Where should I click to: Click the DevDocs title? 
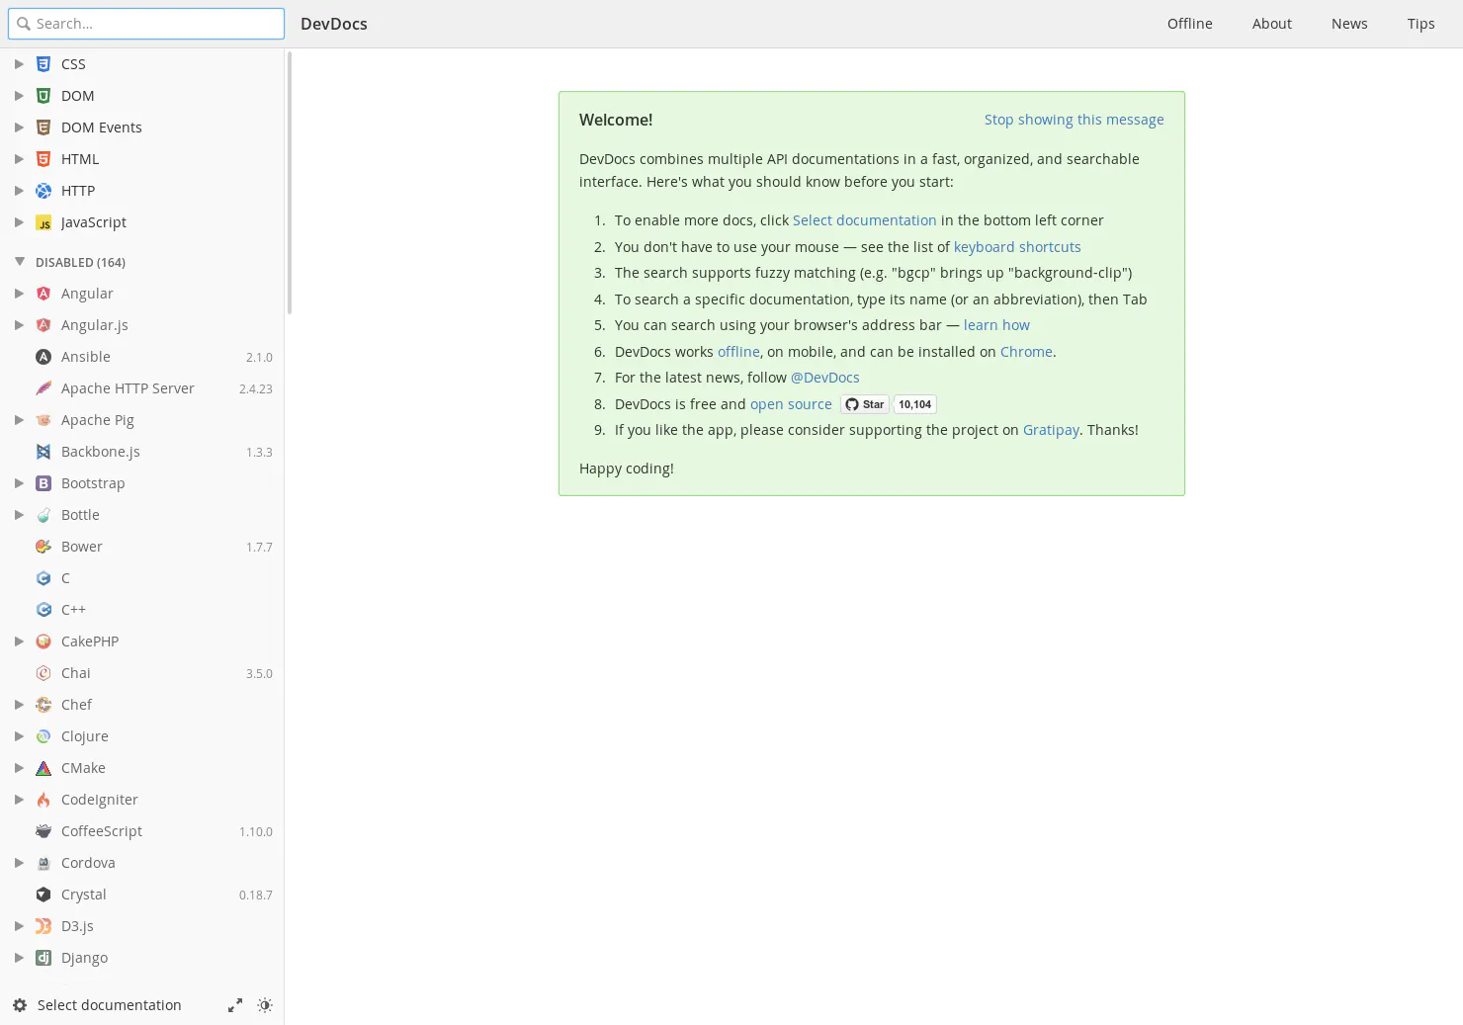click(x=334, y=24)
